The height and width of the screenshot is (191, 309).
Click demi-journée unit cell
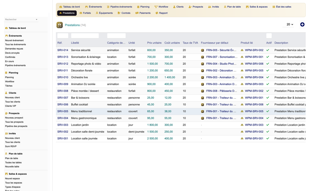[136, 132]
